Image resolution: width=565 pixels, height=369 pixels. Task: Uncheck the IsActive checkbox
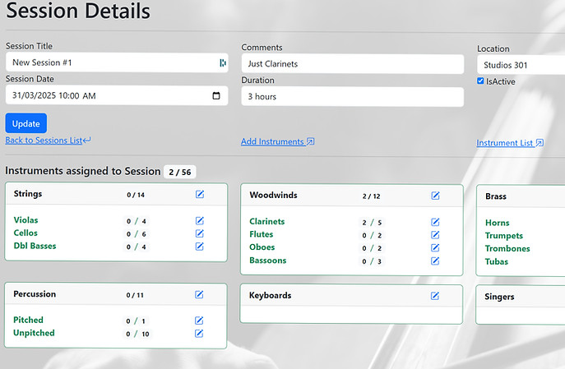(x=480, y=81)
